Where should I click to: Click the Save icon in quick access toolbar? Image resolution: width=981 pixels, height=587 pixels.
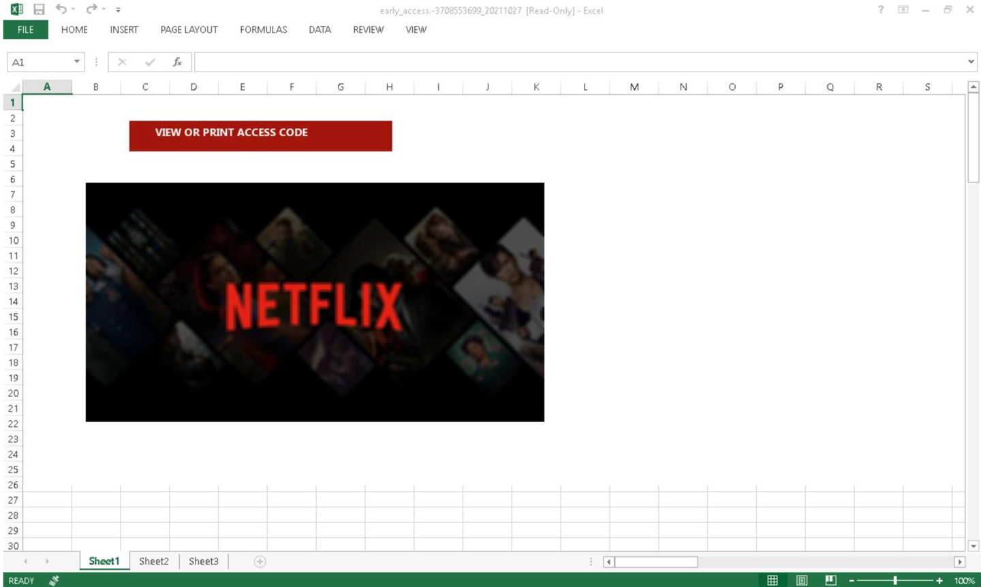39,10
